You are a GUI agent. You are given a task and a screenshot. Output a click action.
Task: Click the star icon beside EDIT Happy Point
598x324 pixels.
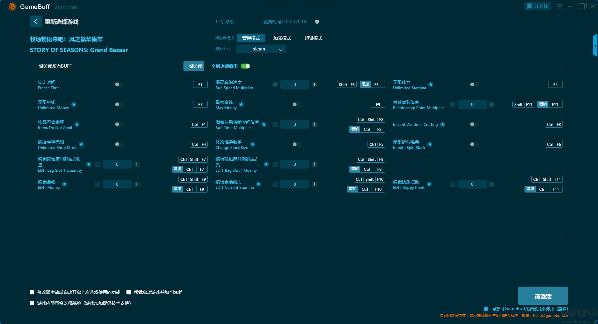(x=429, y=184)
